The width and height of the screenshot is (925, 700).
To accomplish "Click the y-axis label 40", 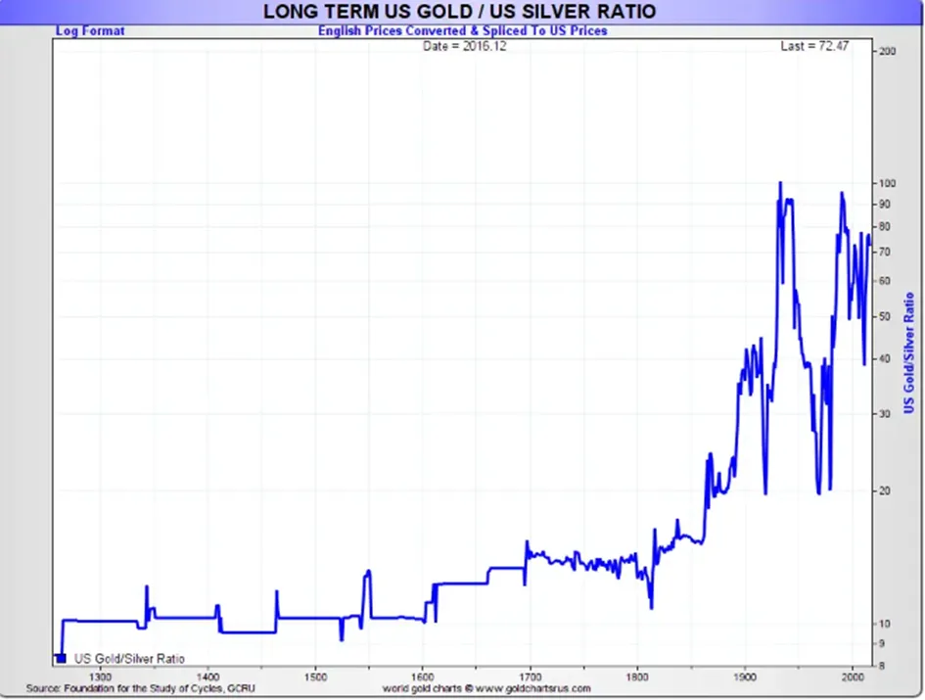I will click(x=885, y=359).
